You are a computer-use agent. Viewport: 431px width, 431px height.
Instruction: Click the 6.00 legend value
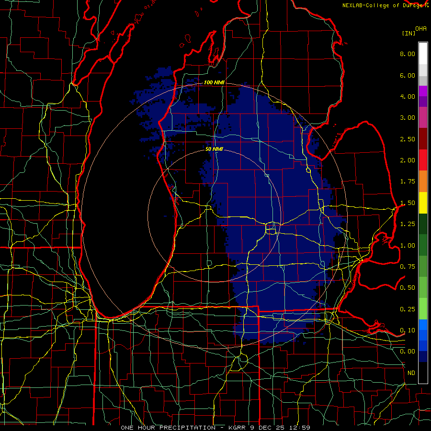pos(408,75)
